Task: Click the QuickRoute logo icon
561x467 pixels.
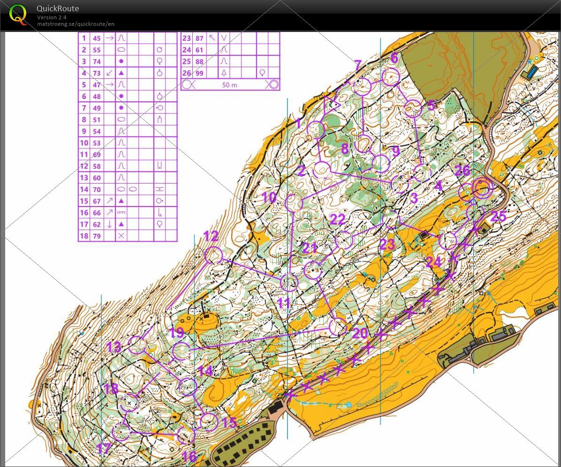Action: click(x=18, y=14)
